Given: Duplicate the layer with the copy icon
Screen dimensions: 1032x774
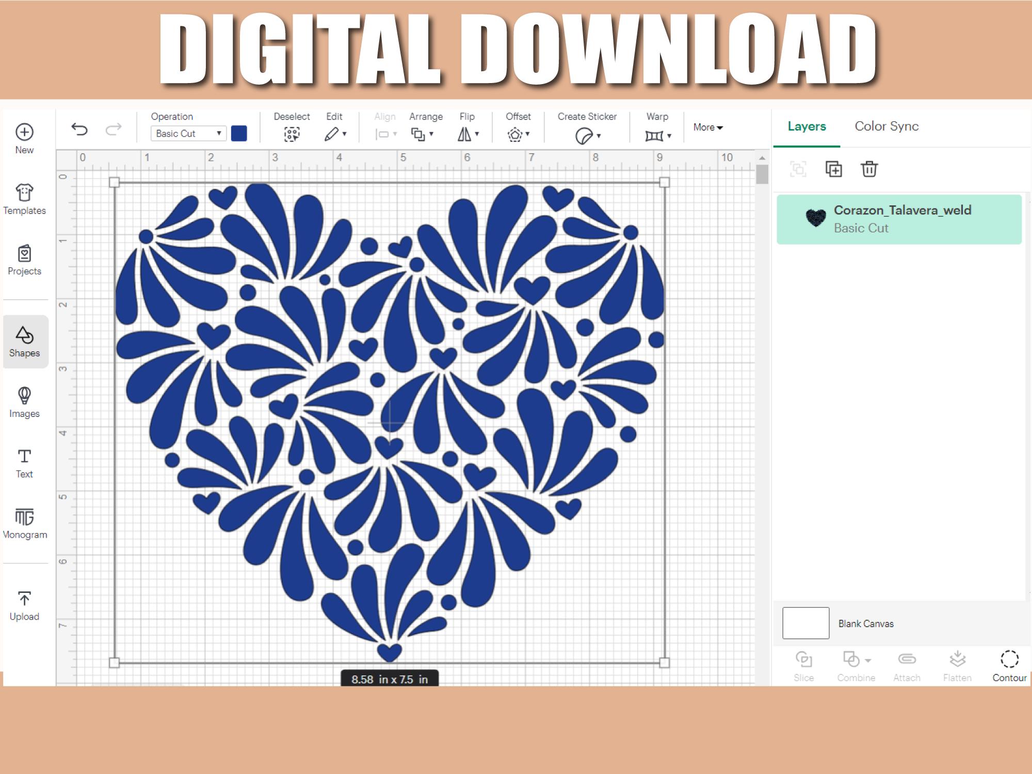Looking at the screenshot, I should tap(833, 169).
